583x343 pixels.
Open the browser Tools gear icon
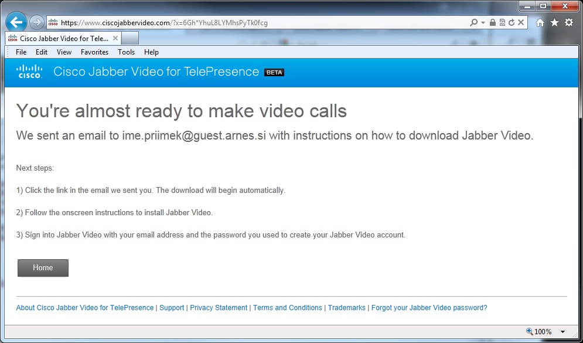pyautogui.click(x=569, y=22)
